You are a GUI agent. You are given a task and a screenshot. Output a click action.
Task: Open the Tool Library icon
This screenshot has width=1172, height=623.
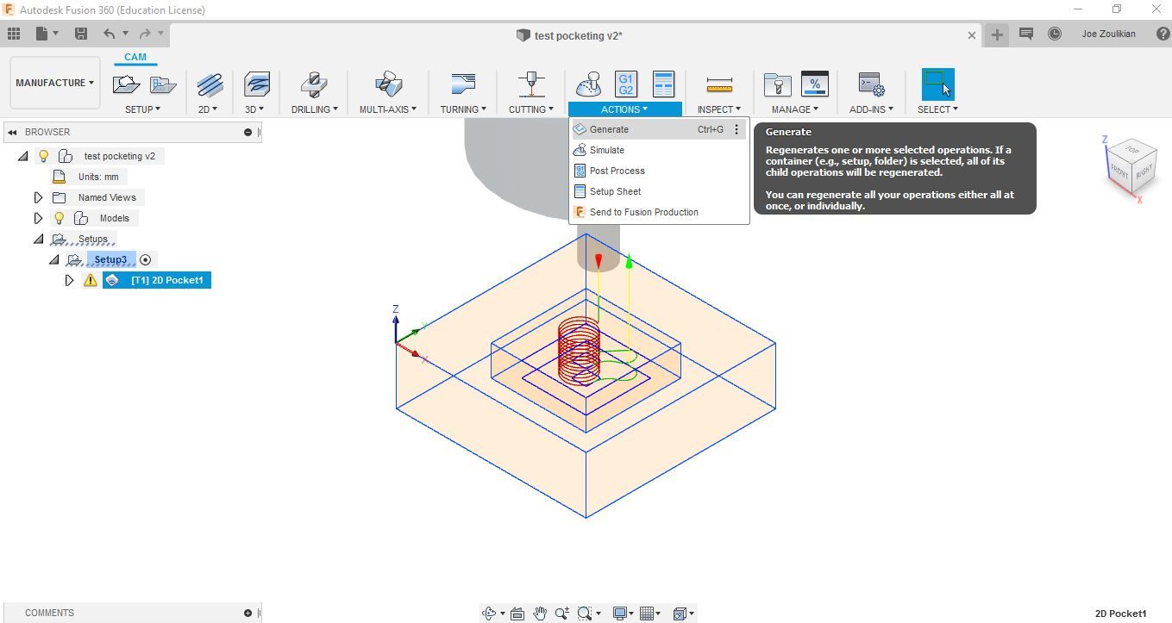tap(777, 84)
